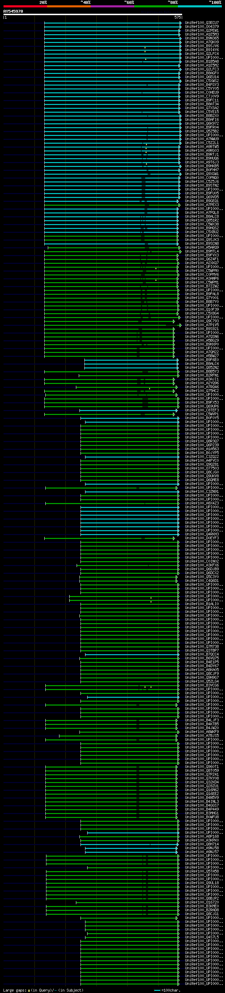This screenshot has width=225, height=993.
Task: Click label UniRef100_Q851R2
Action: click(201, 220)
